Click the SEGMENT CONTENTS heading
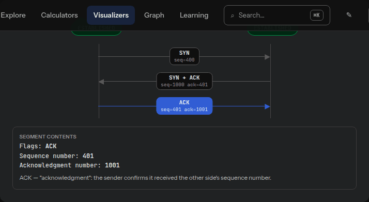 coord(48,137)
